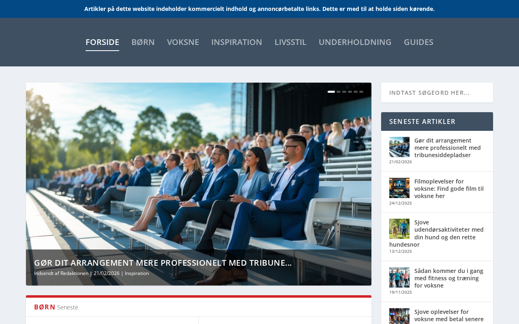Open the dog outdoor activities thumbnail
Screen dimensions: 519x324
[399, 229]
